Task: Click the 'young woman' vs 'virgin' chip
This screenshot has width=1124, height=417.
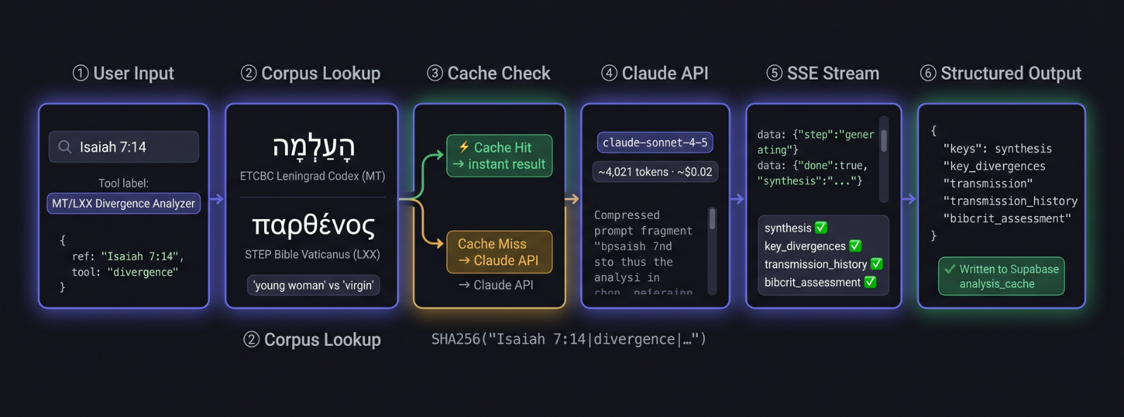Action: 313,285
